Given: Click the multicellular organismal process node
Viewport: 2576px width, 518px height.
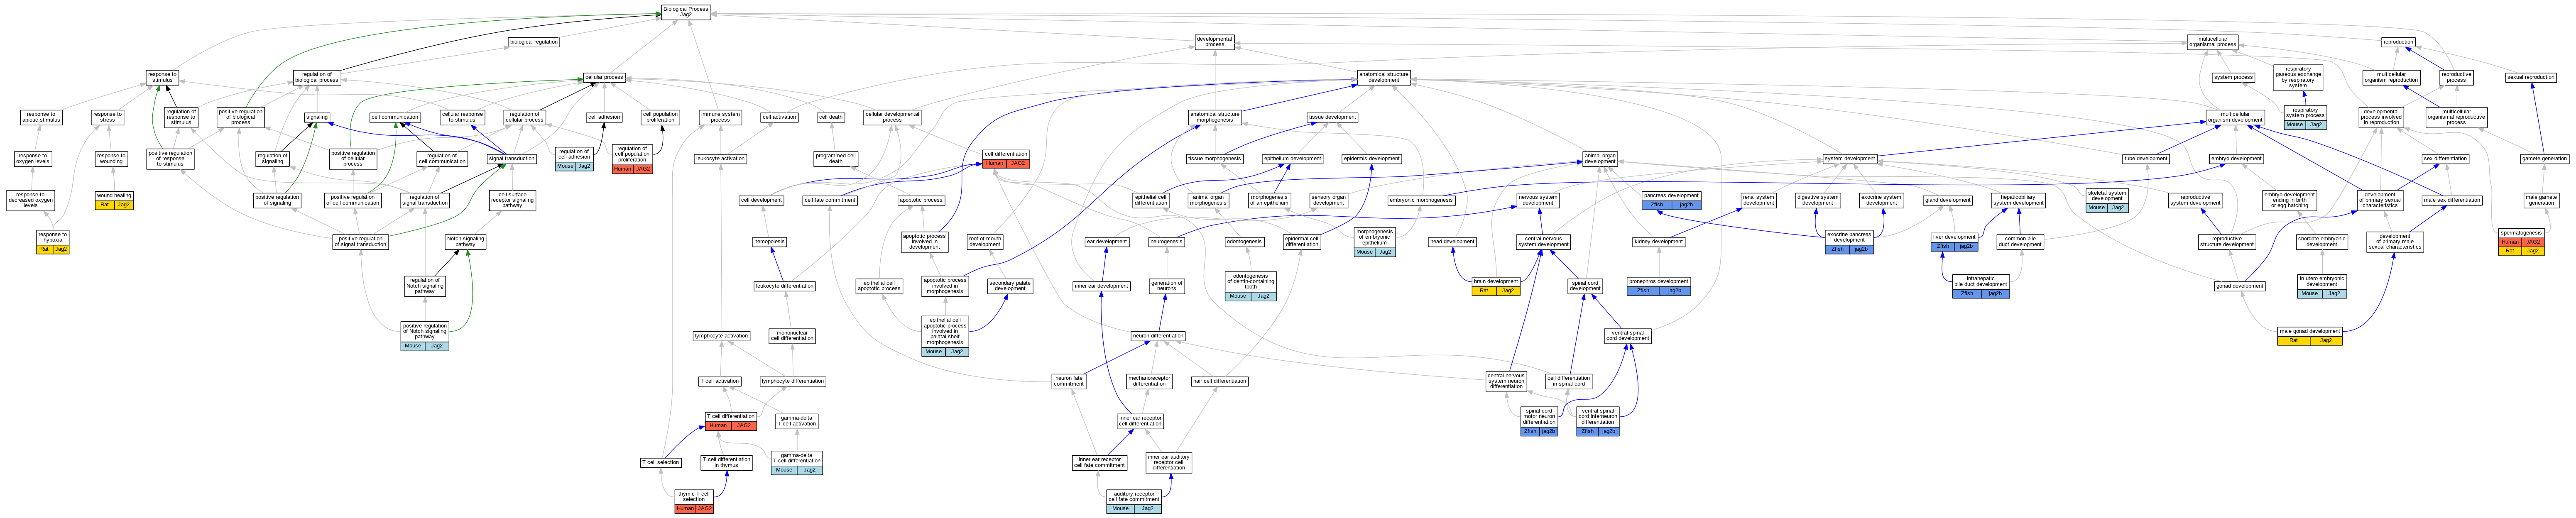Looking at the screenshot, I should 2212,42.
